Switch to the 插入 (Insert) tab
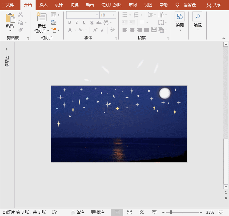Viewport: 229px width, 216px height. click(x=43, y=5)
